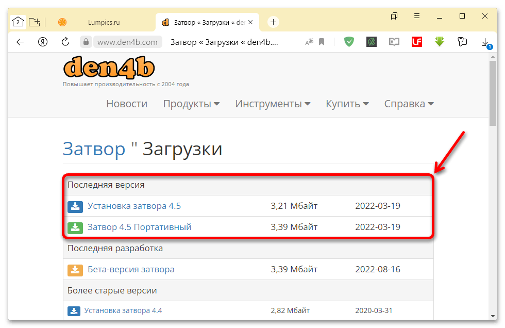The width and height of the screenshot is (505, 328).
Task: Expand the Справка dropdown menu
Action: 409,104
